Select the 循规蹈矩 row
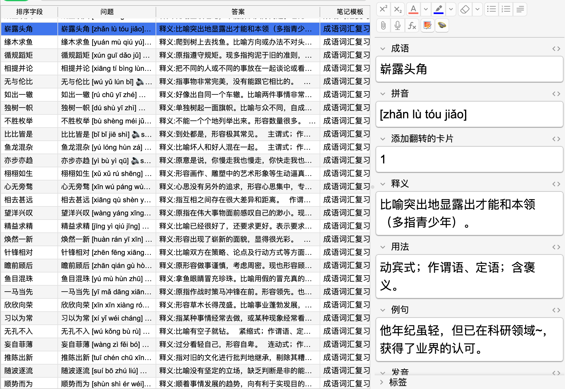This screenshot has width=565, height=389. click(x=186, y=55)
